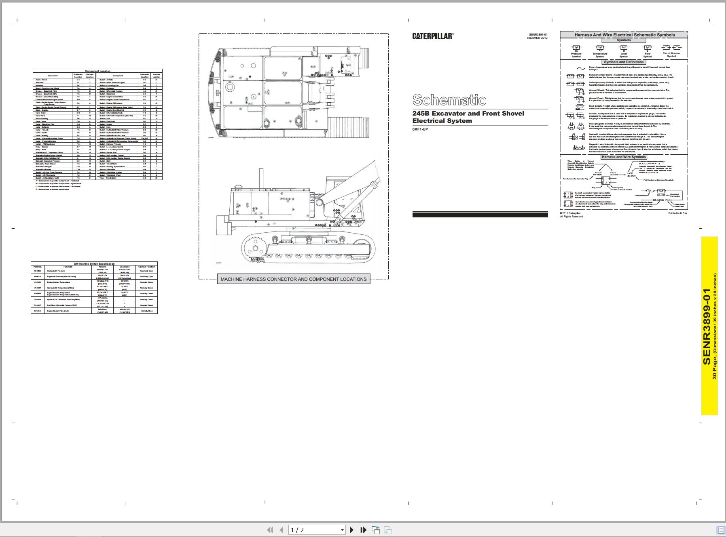The width and height of the screenshot is (726, 537).
Task: Click the 'November 2012' date text
Action: pyautogui.click(x=537, y=38)
